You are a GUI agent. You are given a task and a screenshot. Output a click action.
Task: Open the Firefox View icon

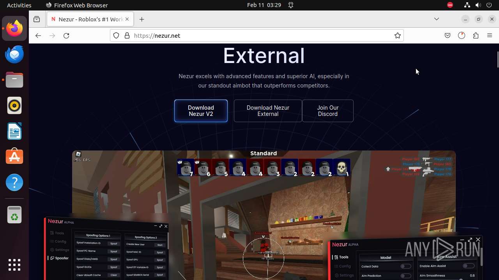[x=37, y=19]
